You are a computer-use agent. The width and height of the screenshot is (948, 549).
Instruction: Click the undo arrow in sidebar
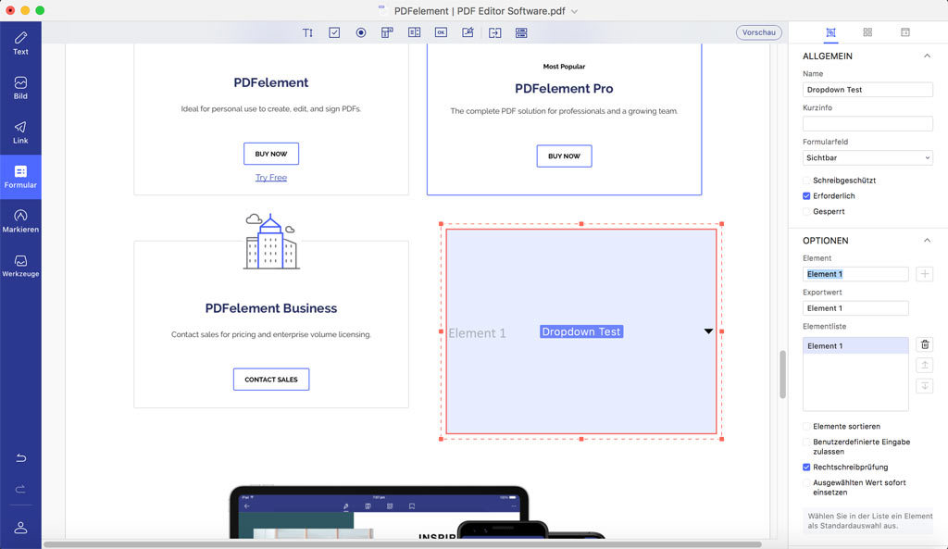[x=20, y=457]
